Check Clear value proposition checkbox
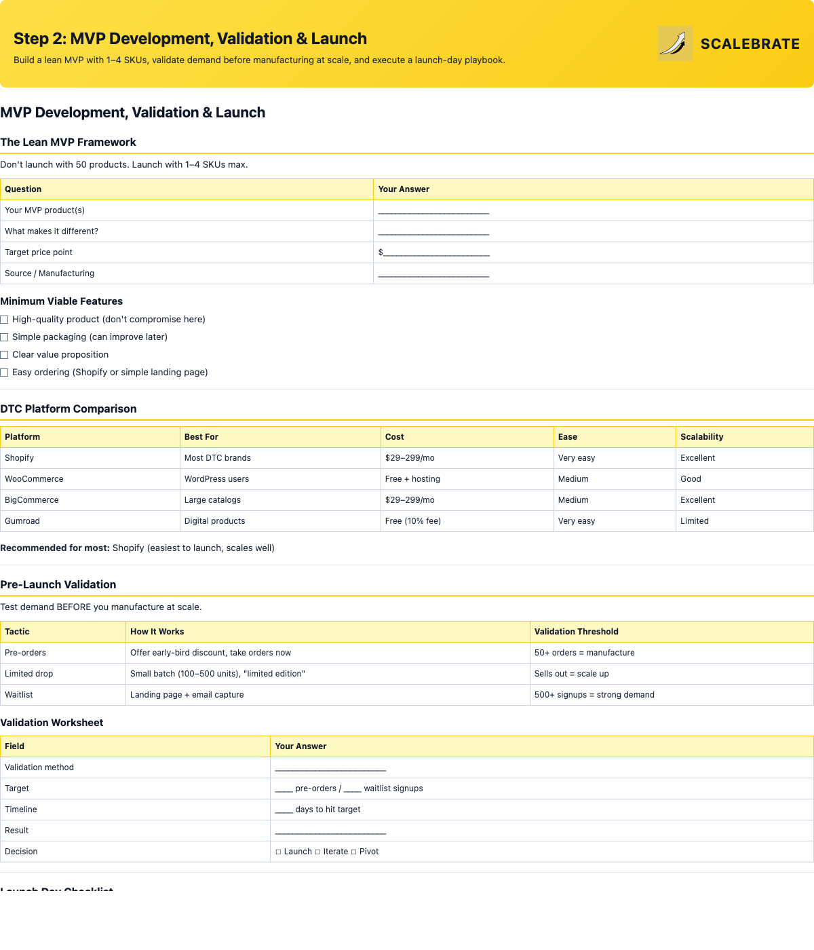This screenshot has width=814, height=950. click(x=4, y=355)
